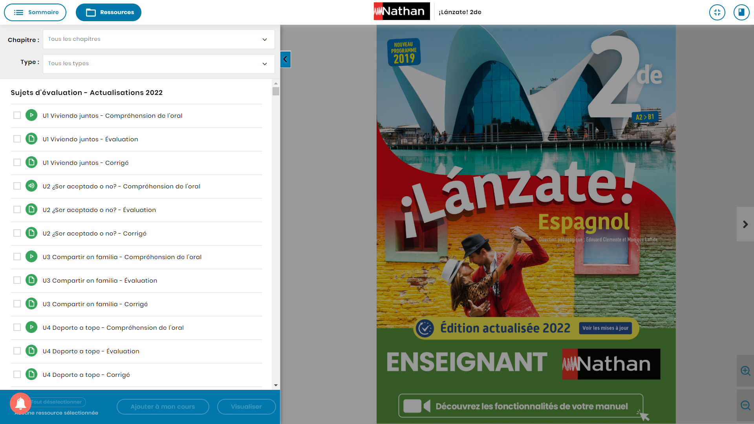Viewport: 754px width, 424px height.
Task: Tick checkbox for U1 Compréhension de l'oral
Action: [17, 115]
